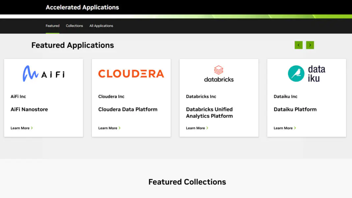Screen dimensions: 352x198
Task: Go to previous featured applications slide
Action: pyautogui.click(x=299, y=45)
